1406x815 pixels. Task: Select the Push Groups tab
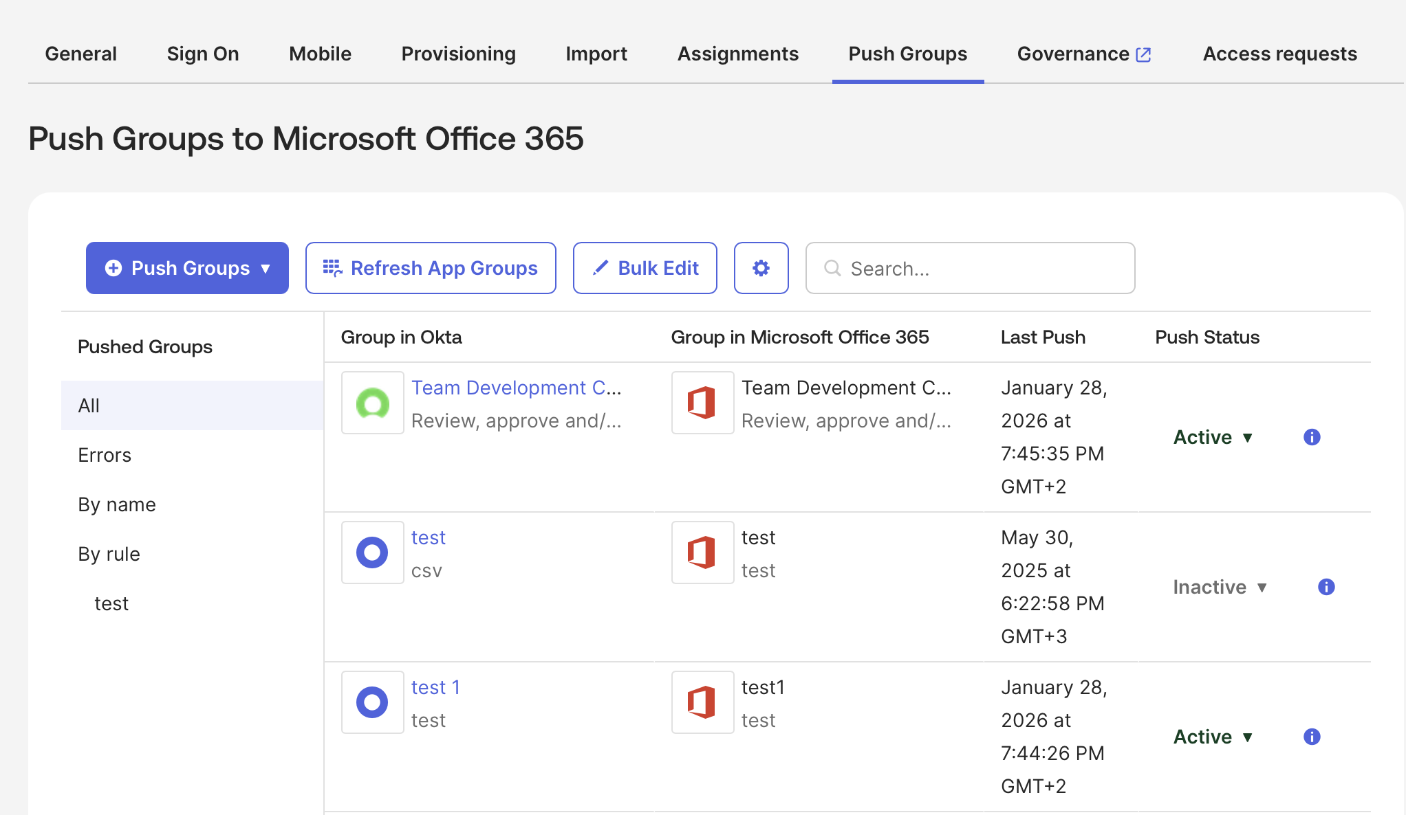point(908,54)
